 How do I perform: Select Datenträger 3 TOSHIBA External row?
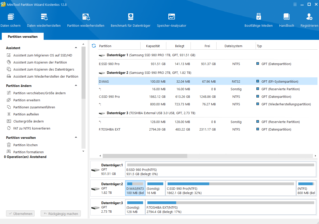tap(208, 113)
